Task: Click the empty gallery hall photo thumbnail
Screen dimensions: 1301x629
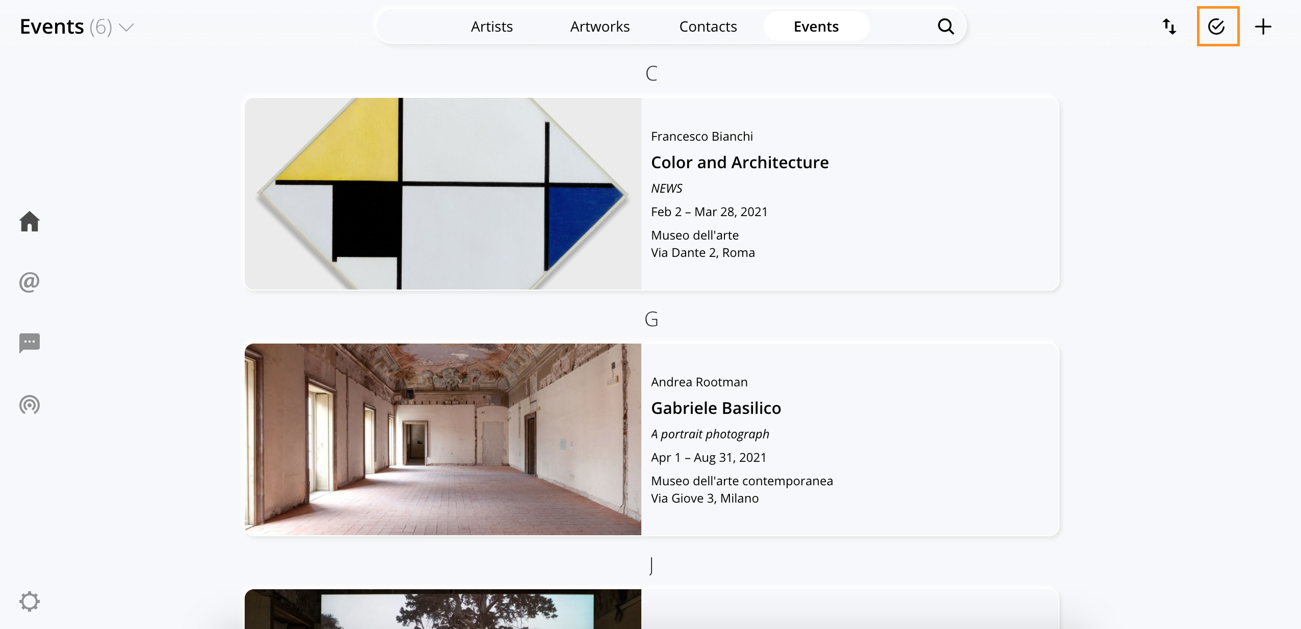Action: [443, 439]
